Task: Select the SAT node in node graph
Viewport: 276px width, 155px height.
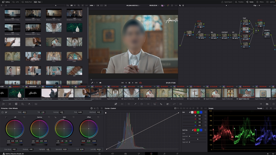Action: point(235,36)
